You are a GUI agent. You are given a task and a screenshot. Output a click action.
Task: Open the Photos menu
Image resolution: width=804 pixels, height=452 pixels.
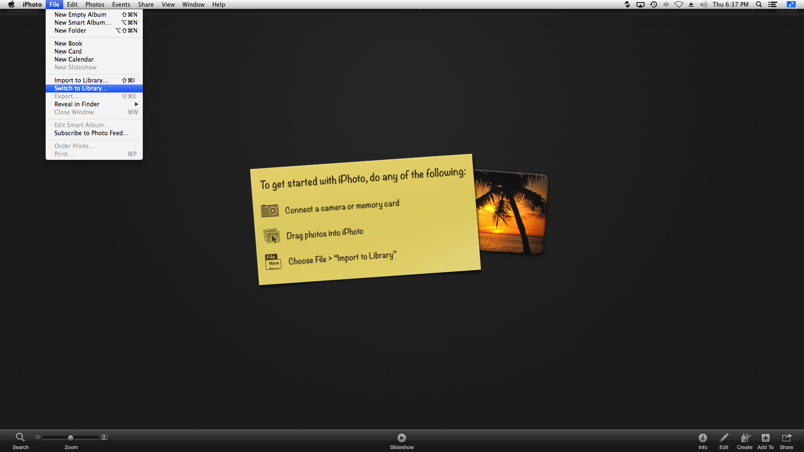[95, 5]
